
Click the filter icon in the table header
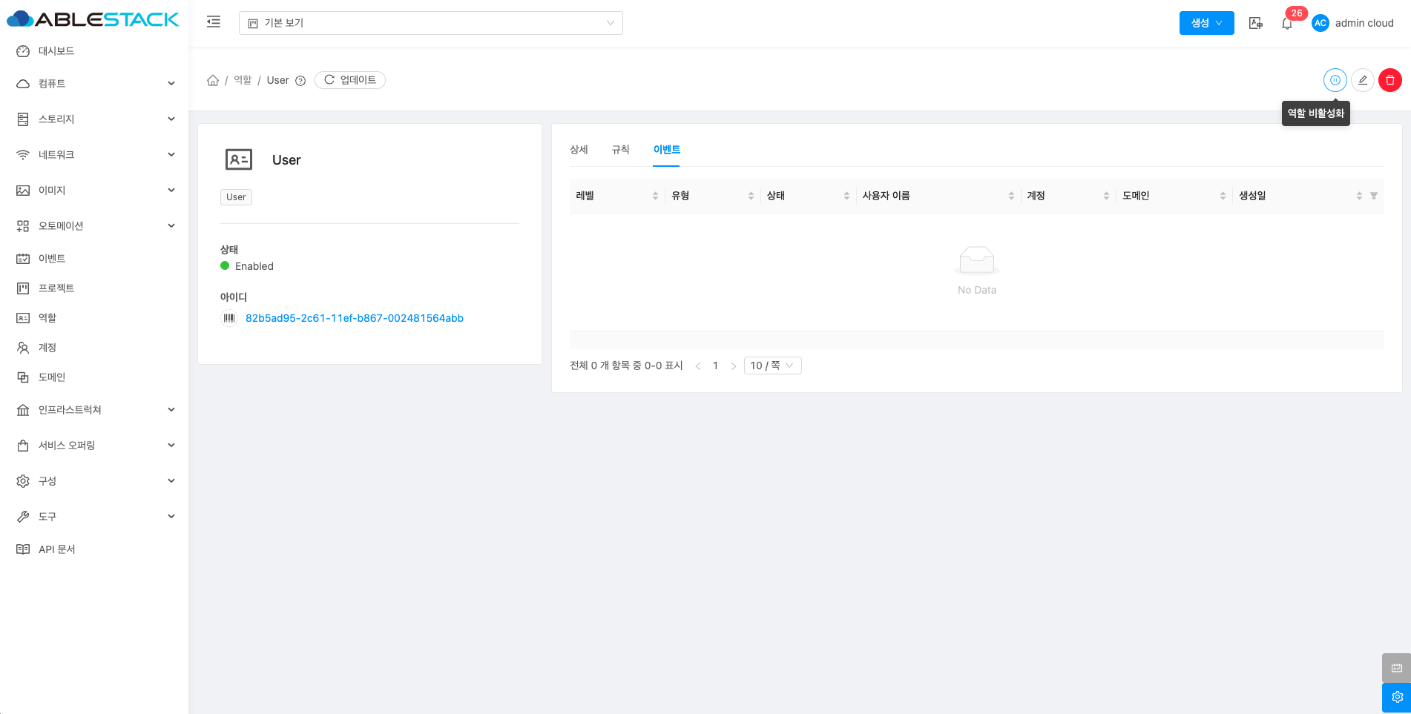pyautogui.click(x=1373, y=196)
